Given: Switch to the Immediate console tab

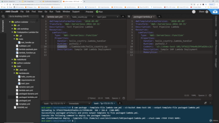Looking at the screenshot, I should [x=74, y=104].
